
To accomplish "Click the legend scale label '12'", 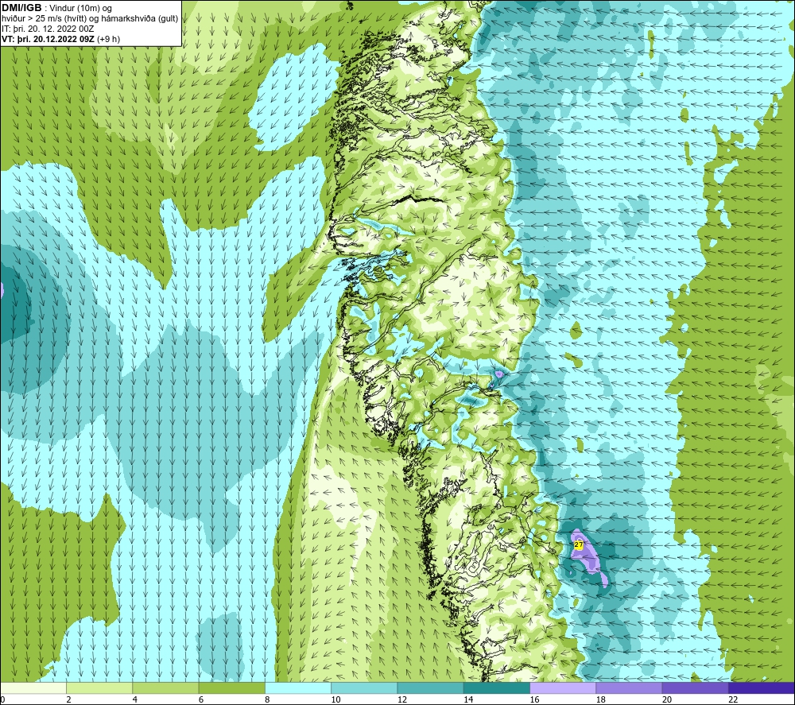I will pos(402,699).
